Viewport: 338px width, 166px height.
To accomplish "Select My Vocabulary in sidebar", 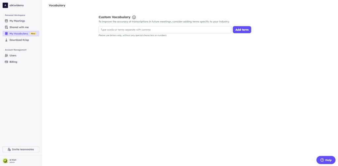I will click(x=21, y=34).
